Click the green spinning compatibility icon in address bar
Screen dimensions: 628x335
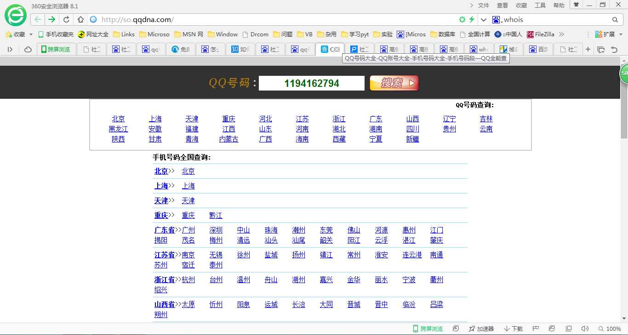point(462,19)
